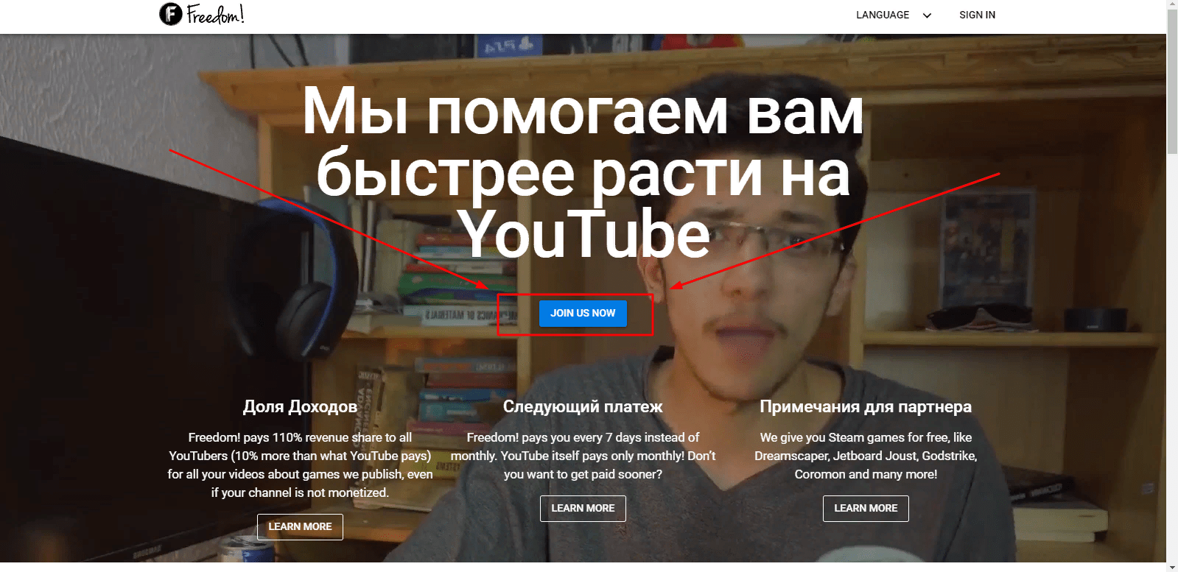
Task: Click the "Примечания для партнера" heading
Action: [x=866, y=406]
